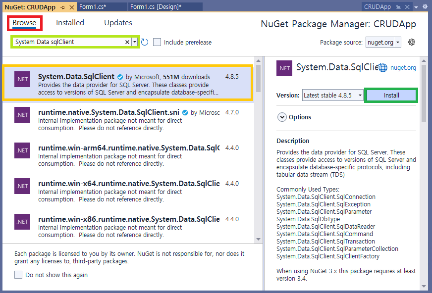The width and height of the screenshot is (432, 293).
Task: Click verified checkmark badge on System.Data.SqlClient
Action: coord(120,77)
